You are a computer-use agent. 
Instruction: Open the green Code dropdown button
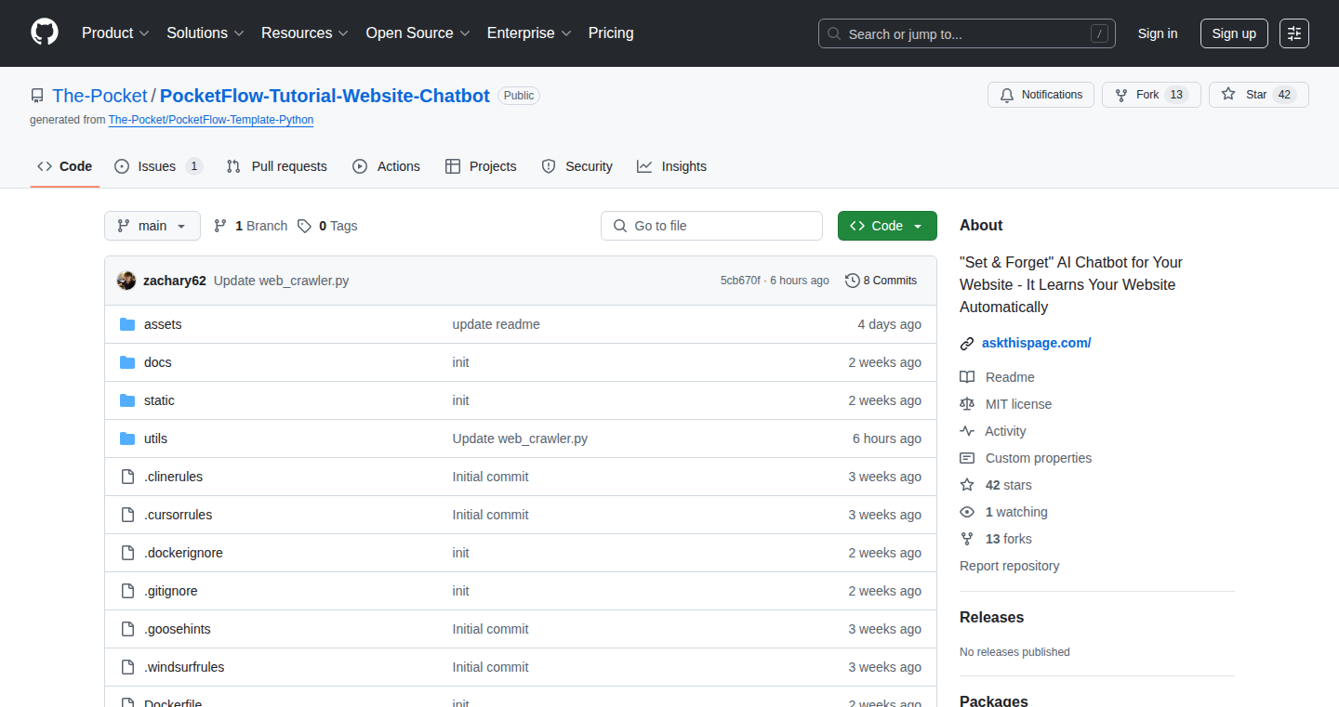887,226
